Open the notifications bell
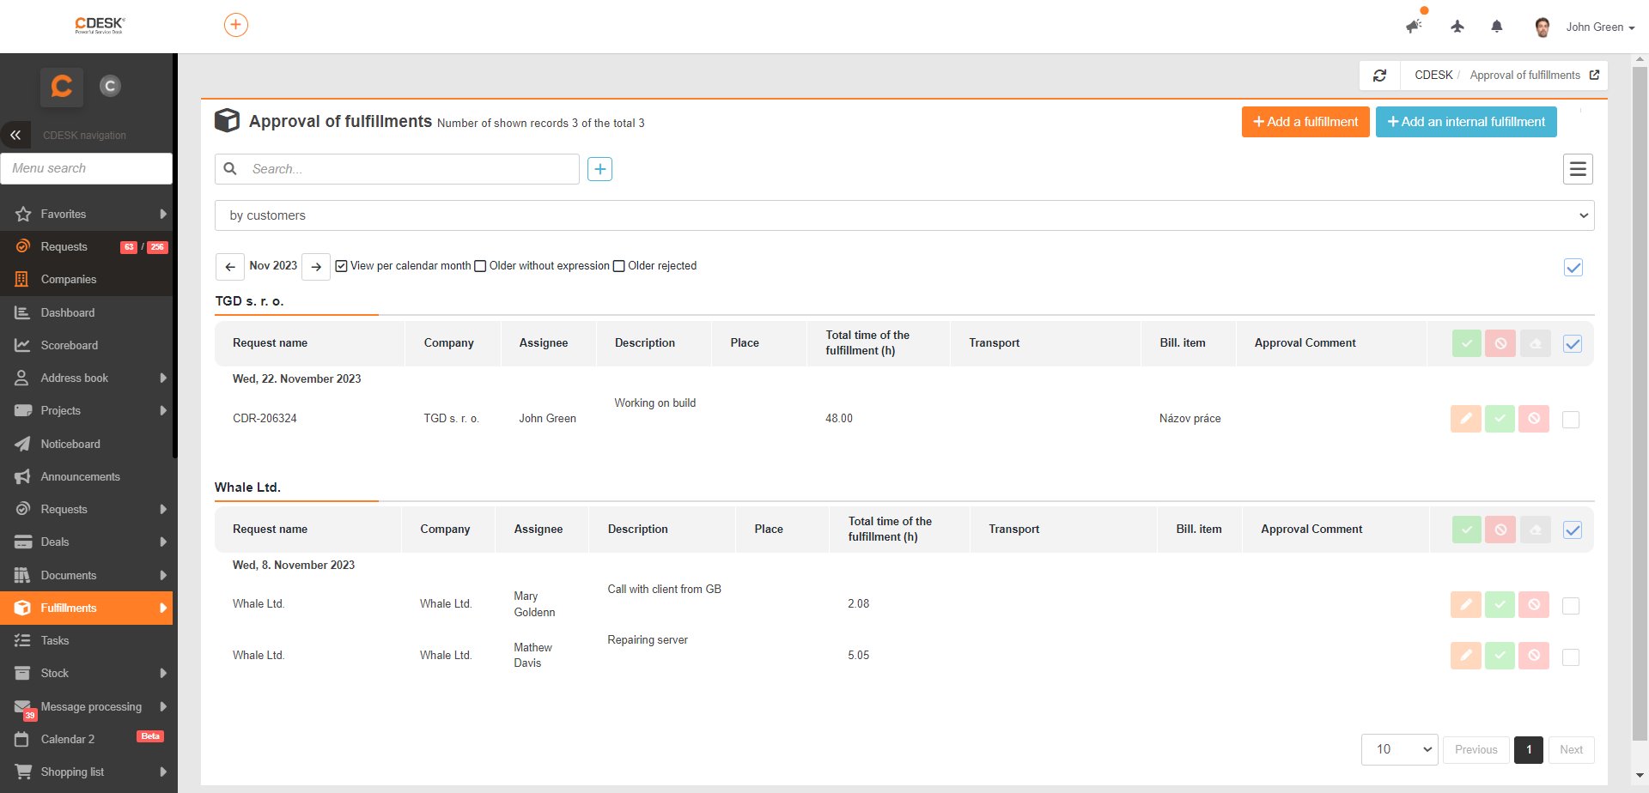 click(1497, 27)
